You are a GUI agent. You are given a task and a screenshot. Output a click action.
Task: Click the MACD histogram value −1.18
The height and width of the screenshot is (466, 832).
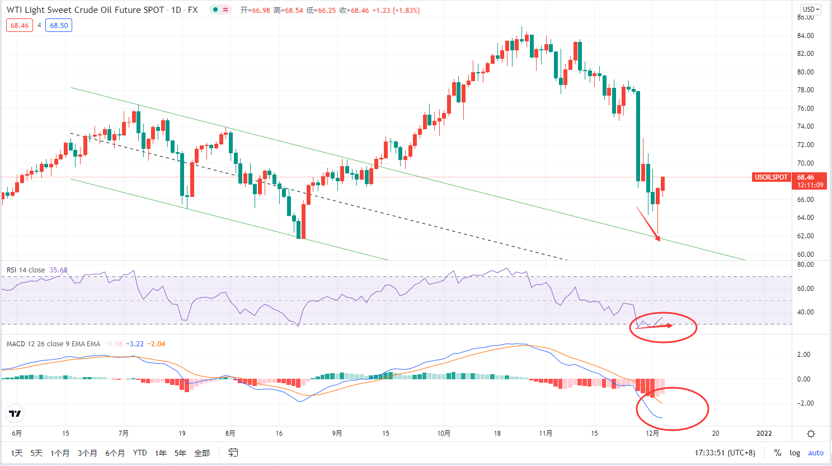[x=114, y=344]
